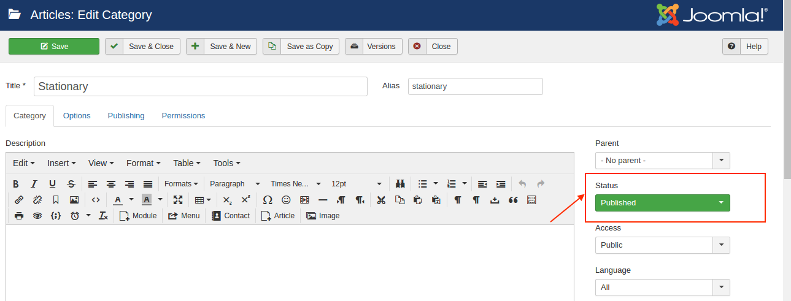Open the Versions history

(x=374, y=47)
